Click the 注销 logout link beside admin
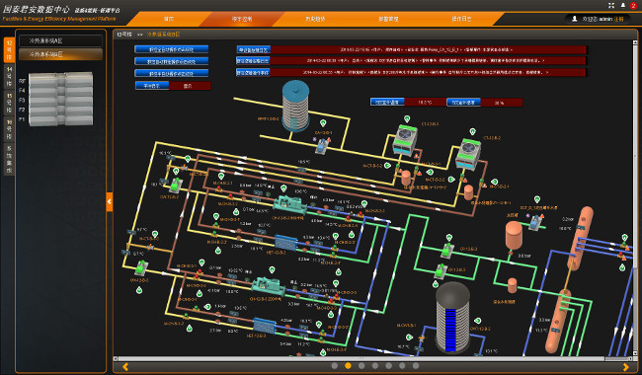 click(618, 19)
